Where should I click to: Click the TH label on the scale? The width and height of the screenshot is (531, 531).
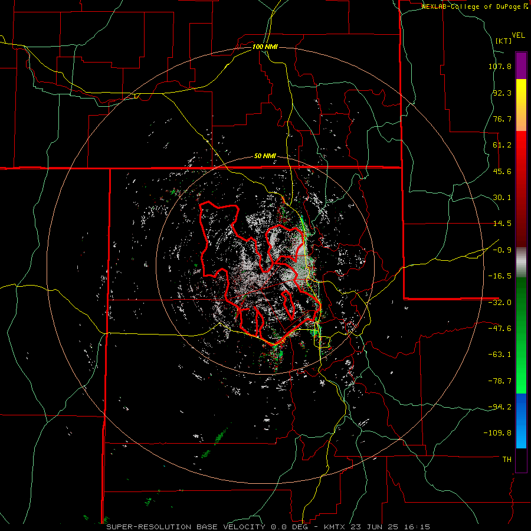(507, 460)
